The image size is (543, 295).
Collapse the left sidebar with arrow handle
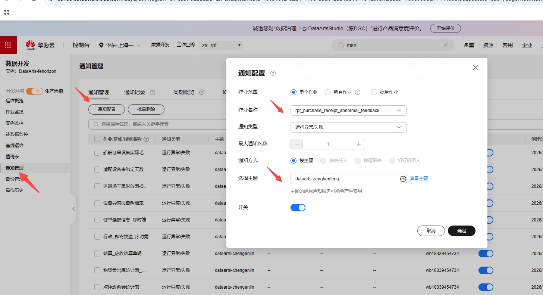[x=73, y=209]
